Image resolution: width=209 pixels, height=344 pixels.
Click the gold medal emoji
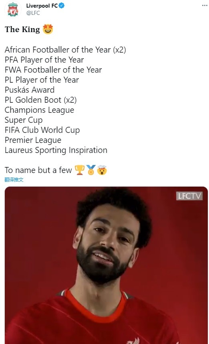(x=90, y=170)
